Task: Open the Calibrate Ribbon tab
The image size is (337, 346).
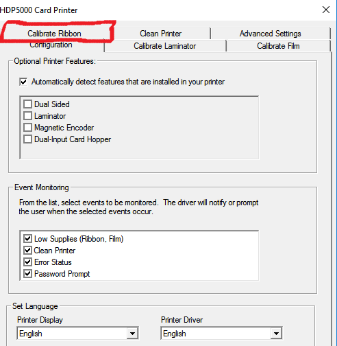Action: click(54, 34)
